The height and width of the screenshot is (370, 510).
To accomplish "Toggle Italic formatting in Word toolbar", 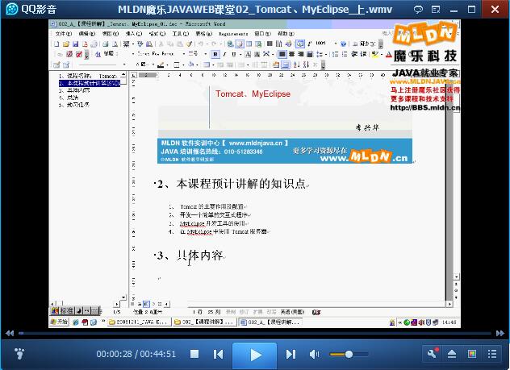I will tap(225, 54).
